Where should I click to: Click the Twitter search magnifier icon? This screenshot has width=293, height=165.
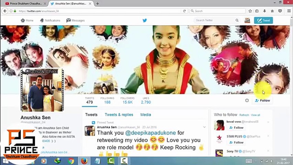pyautogui.click(x=237, y=20)
